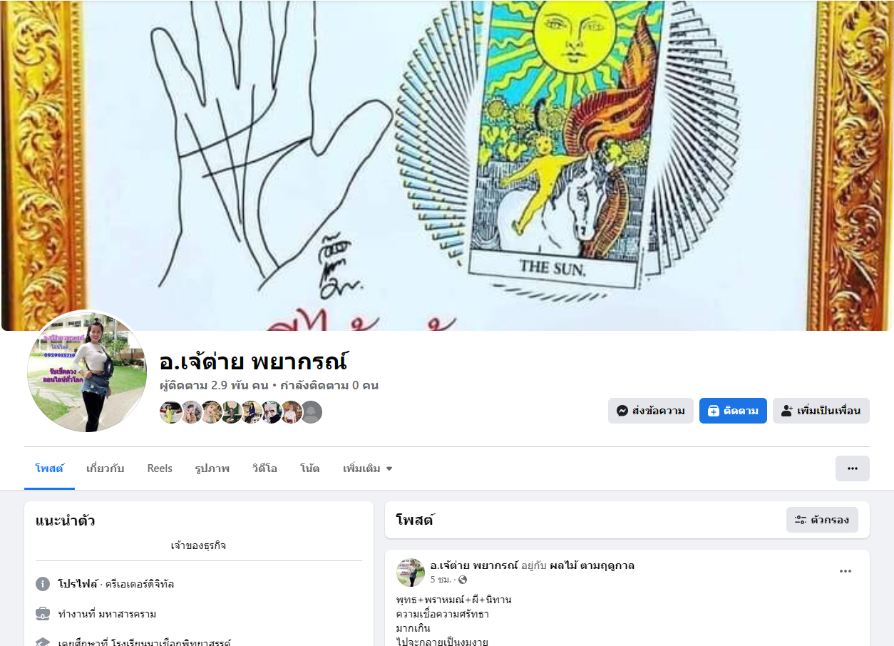Click the follow icon on ติดตาม button
This screenshot has height=646, width=894.
click(714, 411)
